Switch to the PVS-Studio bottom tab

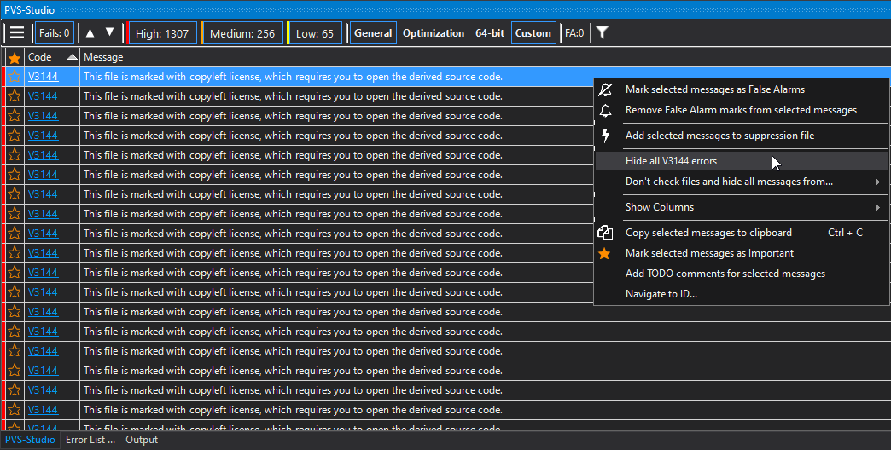click(30, 440)
